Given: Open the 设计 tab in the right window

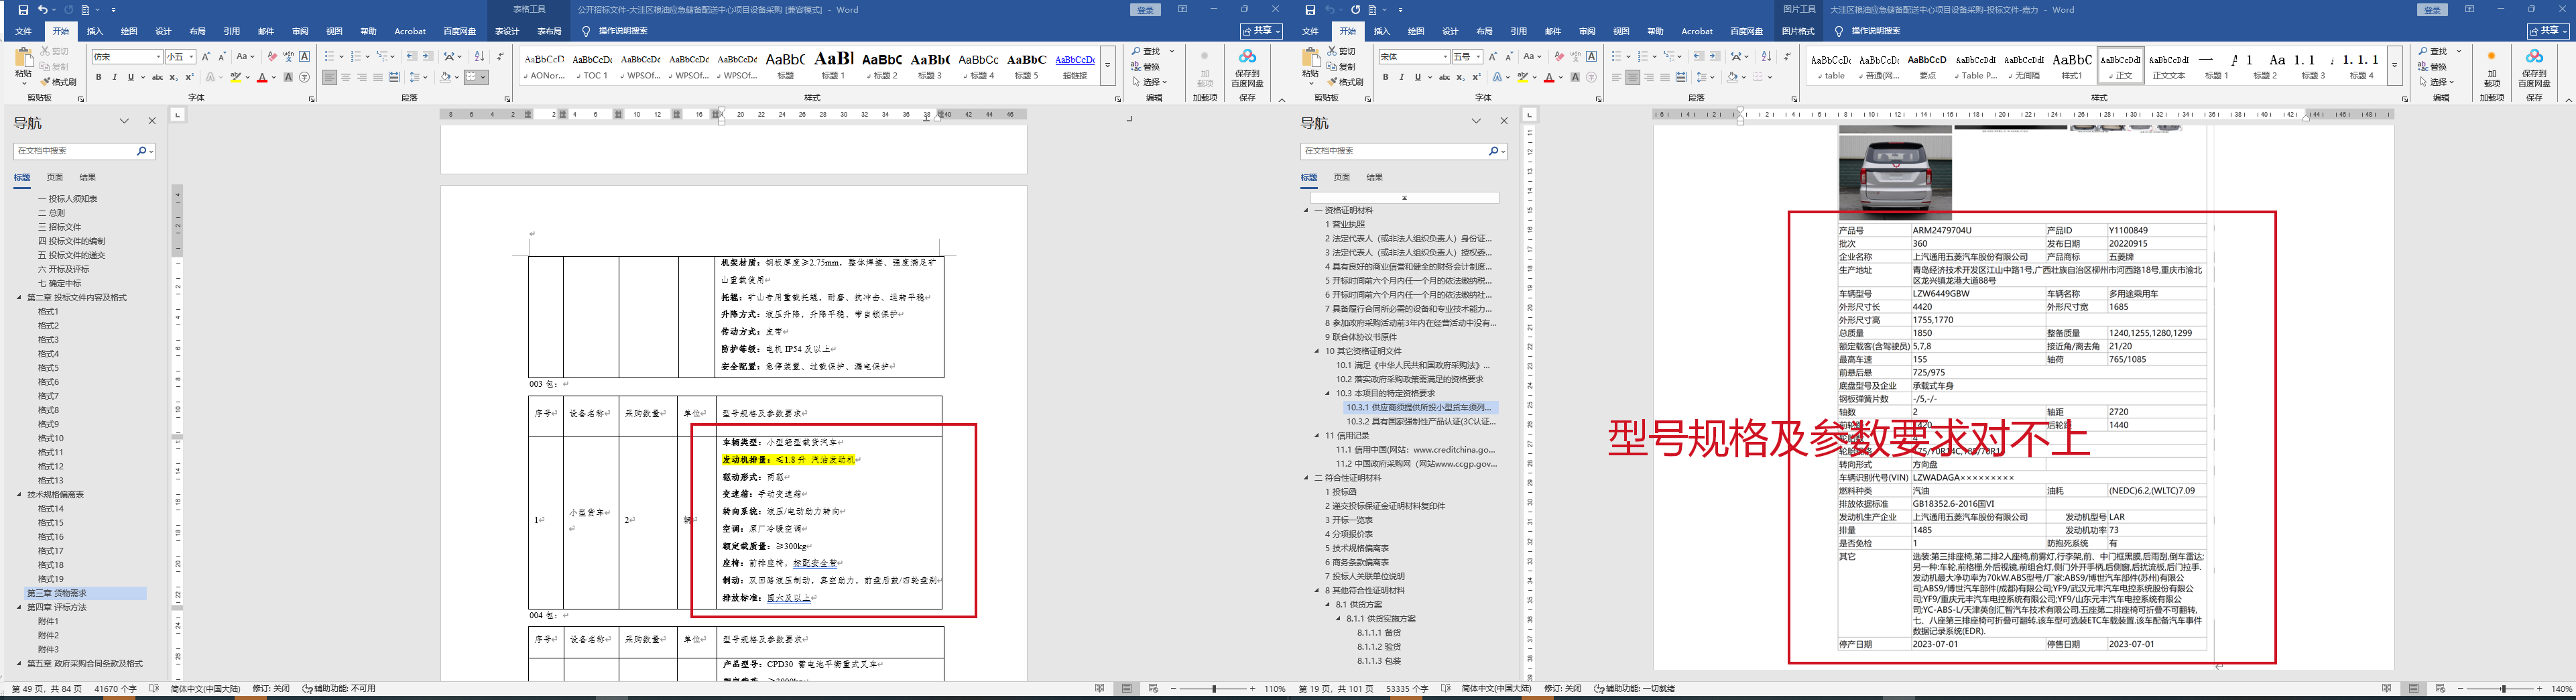Looking at the screenshot, I should [1450, 31].
